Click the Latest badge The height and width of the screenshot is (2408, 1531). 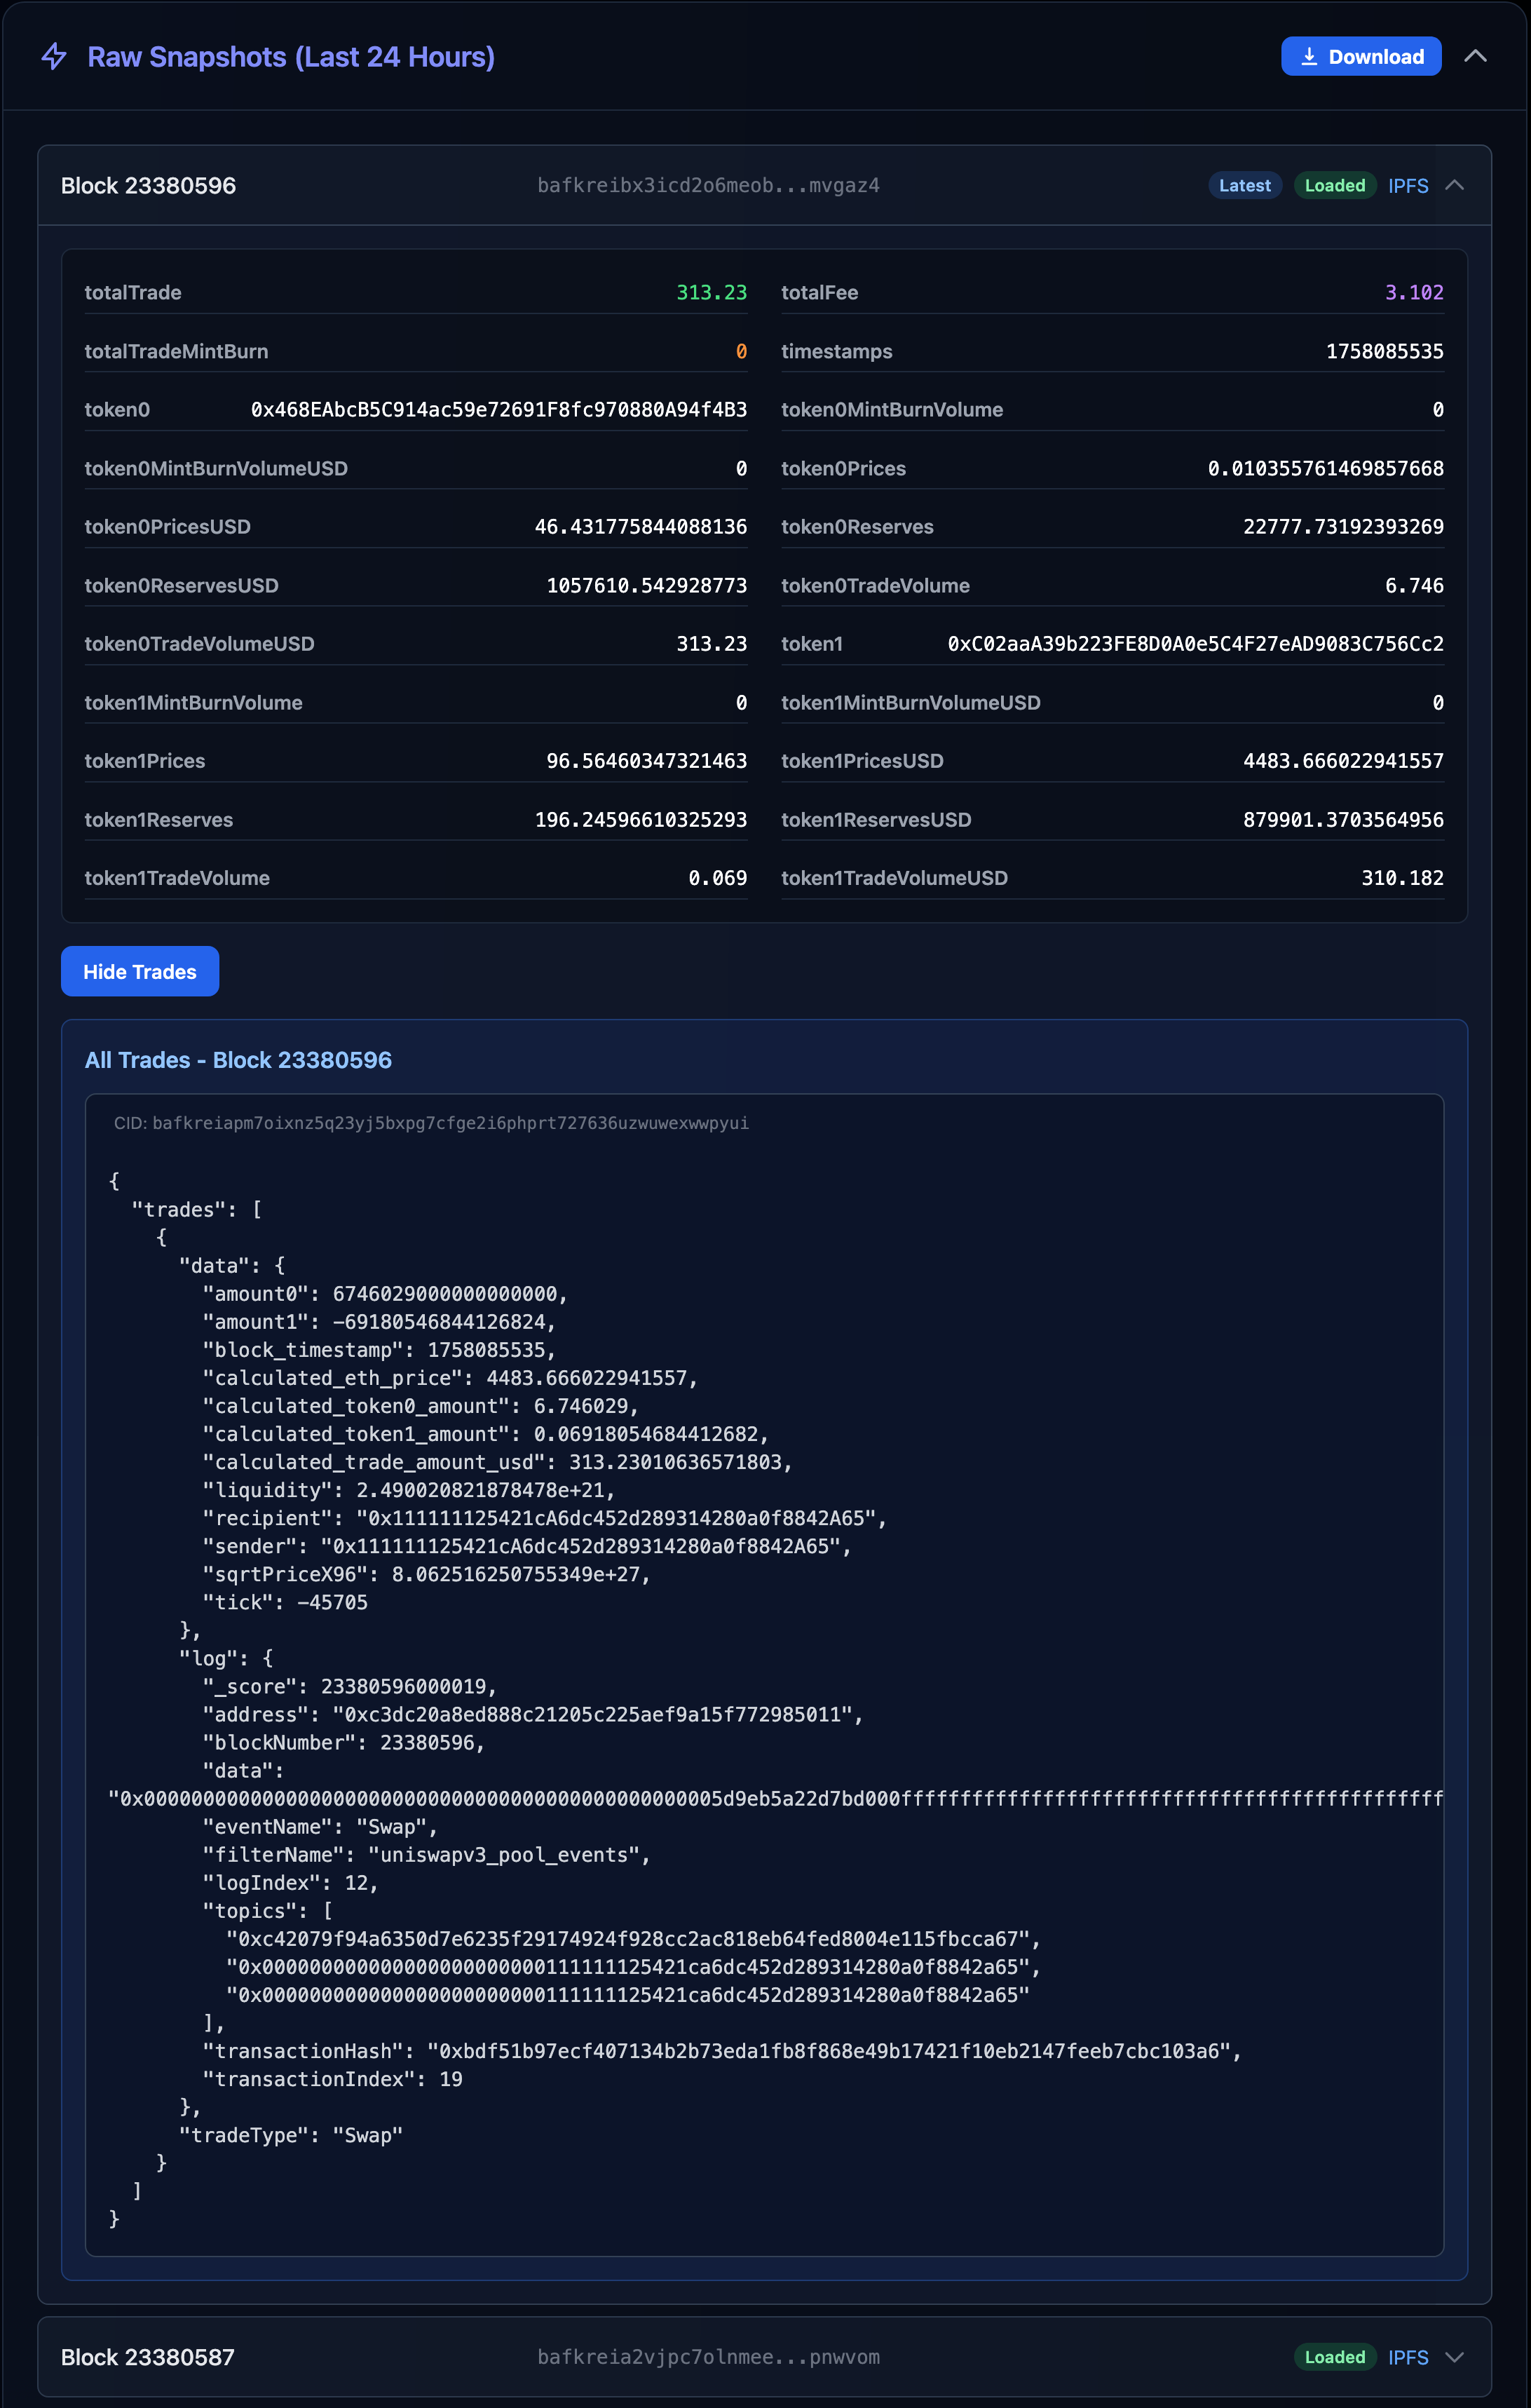point(1244,185)
